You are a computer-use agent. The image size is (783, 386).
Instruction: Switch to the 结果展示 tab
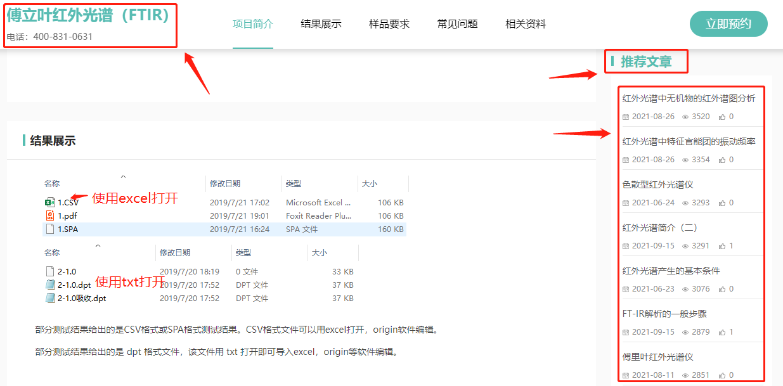click(321, 23)
